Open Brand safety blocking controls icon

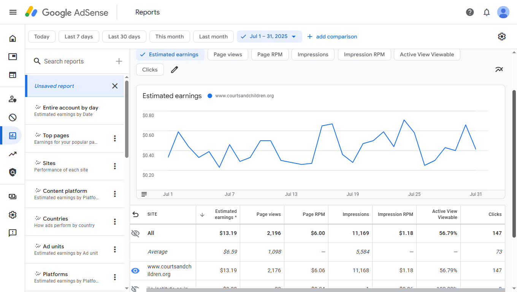[x=13, y=117]
